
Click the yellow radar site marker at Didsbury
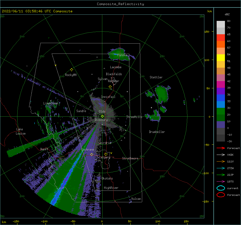pyautogui.click(x=102, y=116)
